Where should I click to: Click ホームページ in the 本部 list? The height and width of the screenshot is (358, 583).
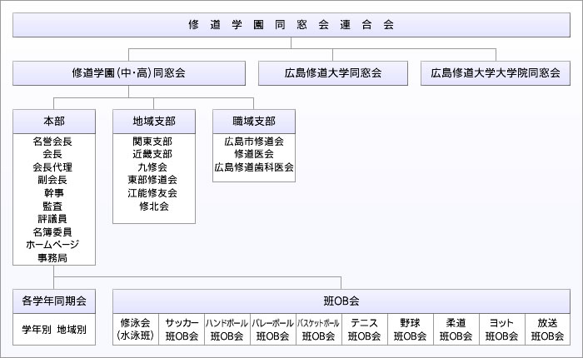point(52,245)
